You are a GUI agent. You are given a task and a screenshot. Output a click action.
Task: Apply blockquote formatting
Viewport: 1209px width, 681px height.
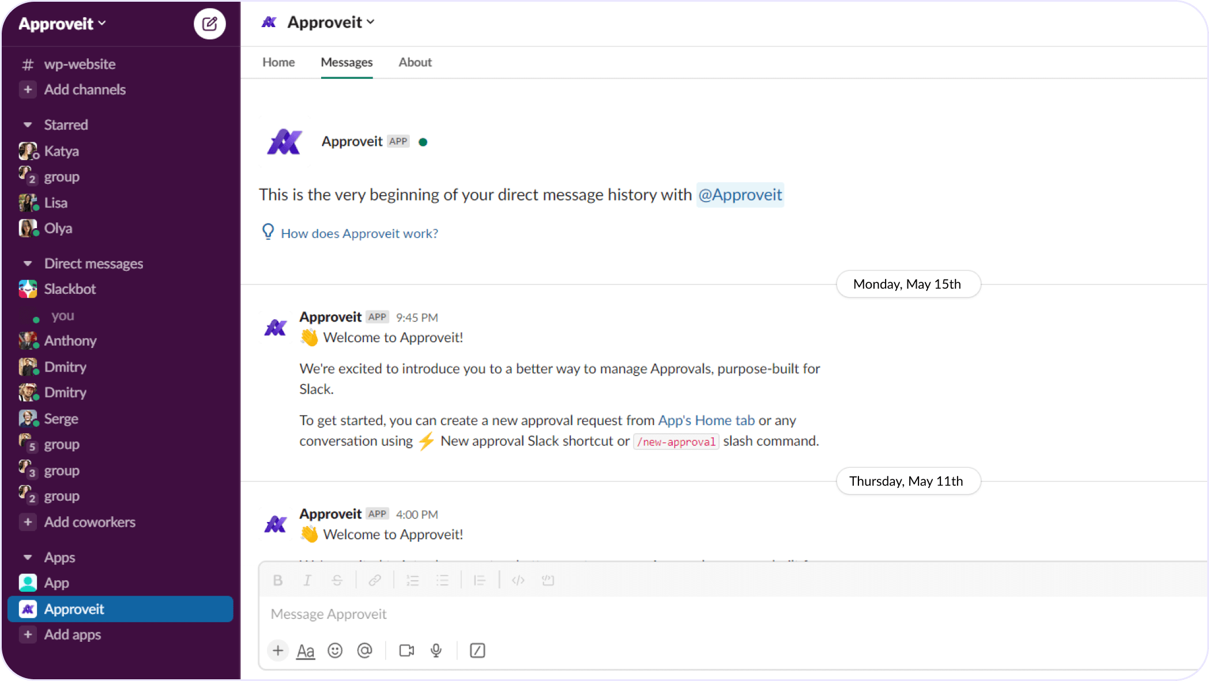pyautogui.click(x=480, y=580)
